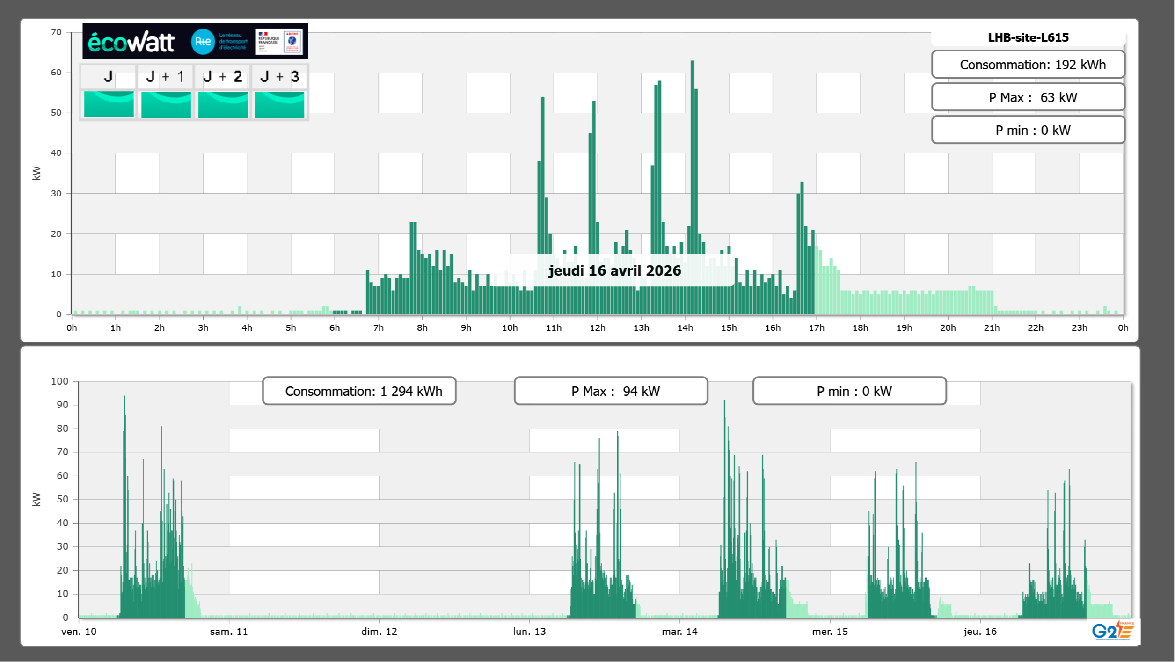
Task: Select the green J day indicator
Action: click(x=109, y=104)
